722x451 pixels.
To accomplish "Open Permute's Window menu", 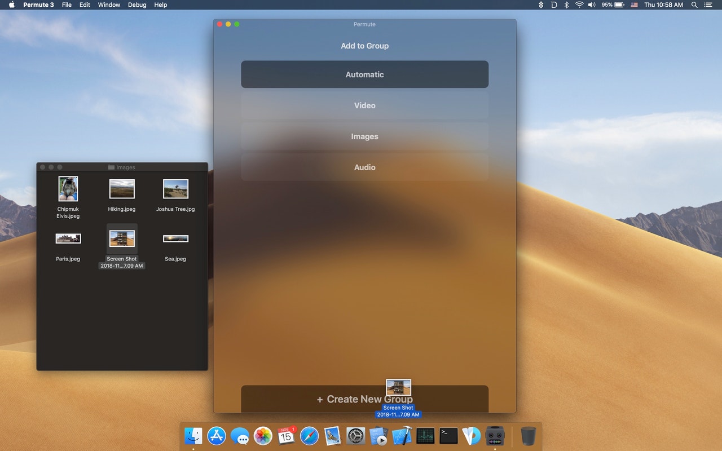I will (x=109, y=5).
